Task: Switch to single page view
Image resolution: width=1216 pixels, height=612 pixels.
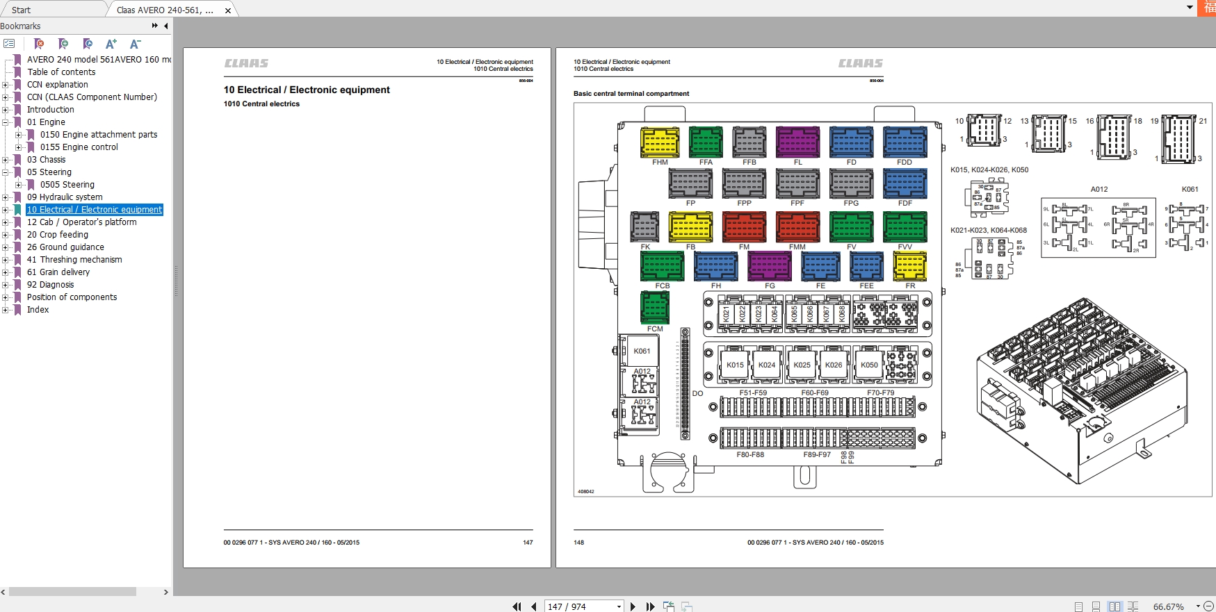Action: 1078,606
